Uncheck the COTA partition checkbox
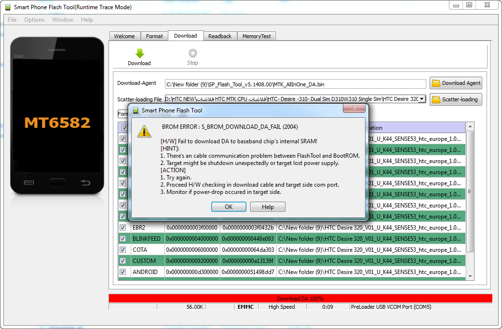This screenshot has height=329, width=502. [x=122, y=249]
